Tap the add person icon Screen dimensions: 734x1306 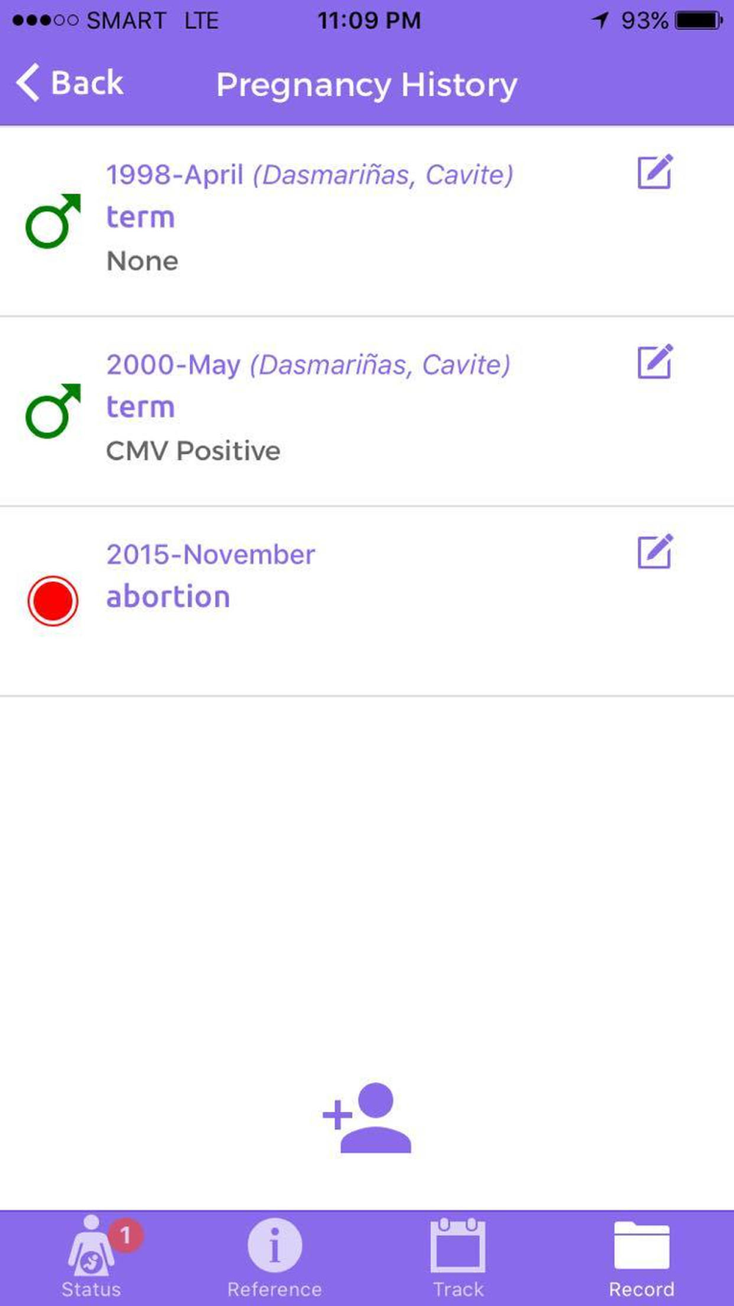tap(368, 1118)
